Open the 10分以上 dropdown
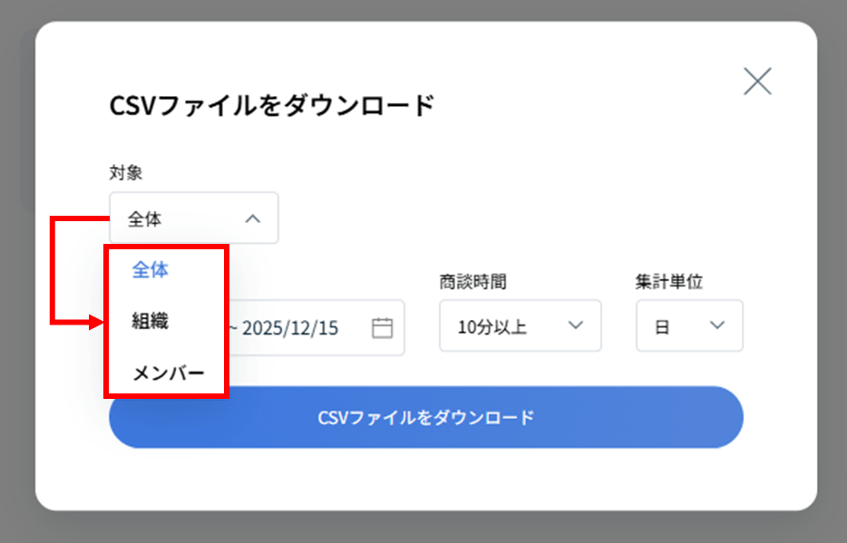 pyautogui.click(x=519, y=326)
